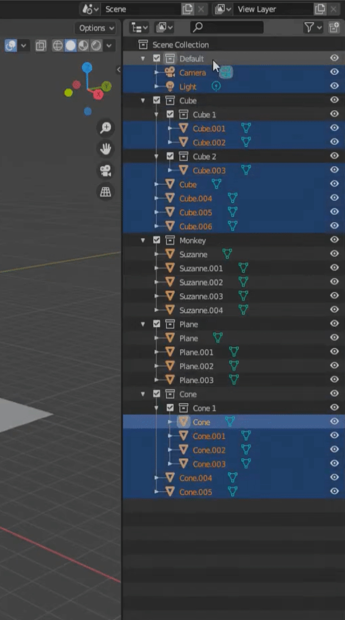Open editor type dropdown in outliner header
The height and width of the screenshot is (620, 345).
[x=139, y=27]
